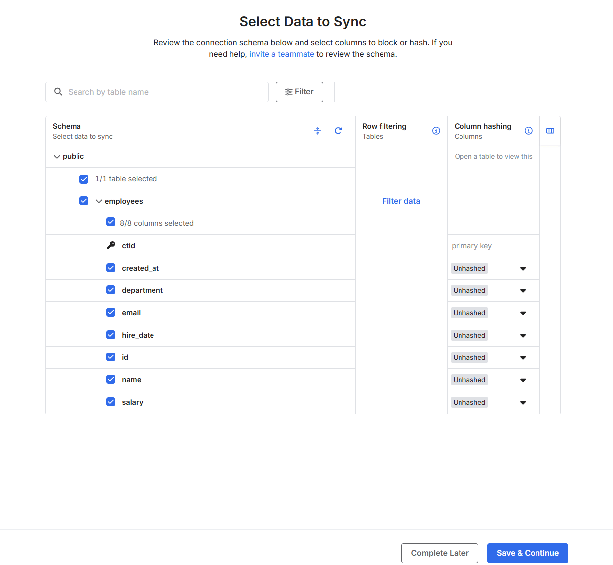
Task: Deselect the salary column checkbox
Action: coord(111,402)
